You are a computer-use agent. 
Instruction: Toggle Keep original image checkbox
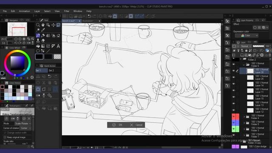[5, 137]
